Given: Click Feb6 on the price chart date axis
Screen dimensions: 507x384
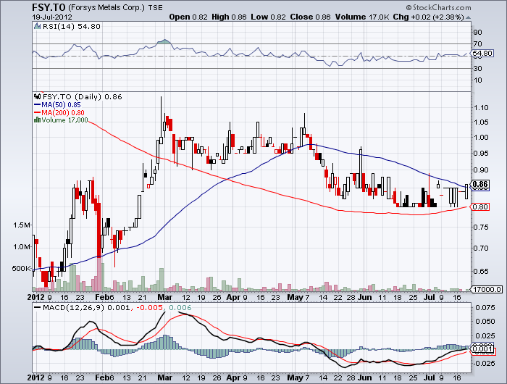Looking at the screenshot, I should pyautogui.click(x=105, y=297).
